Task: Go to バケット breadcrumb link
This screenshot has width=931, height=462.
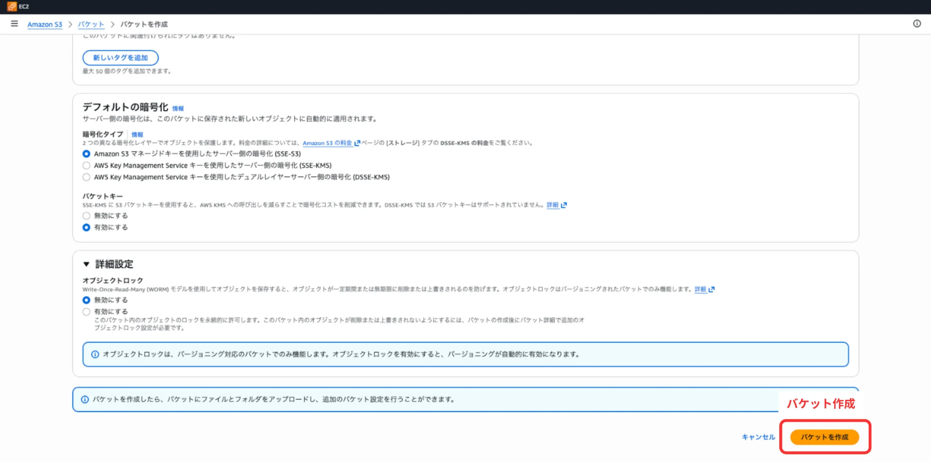Action: coord(91,24)
